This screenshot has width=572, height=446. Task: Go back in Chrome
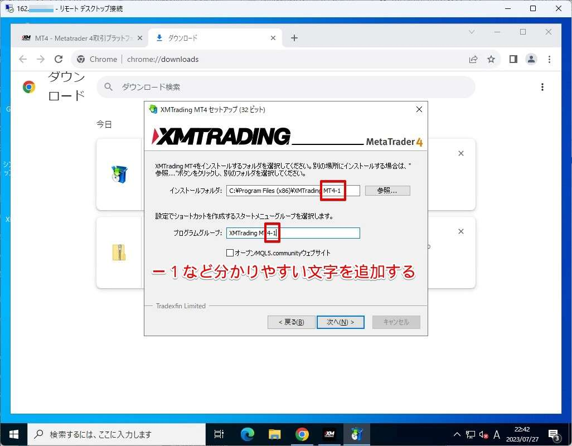pos(23,59)
